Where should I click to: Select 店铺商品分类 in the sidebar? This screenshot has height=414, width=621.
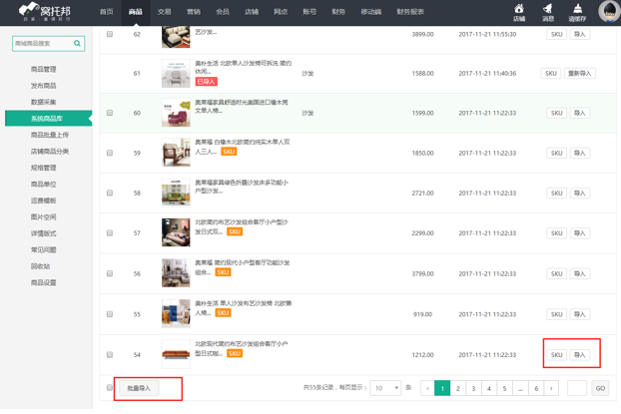tap(50, 152)
